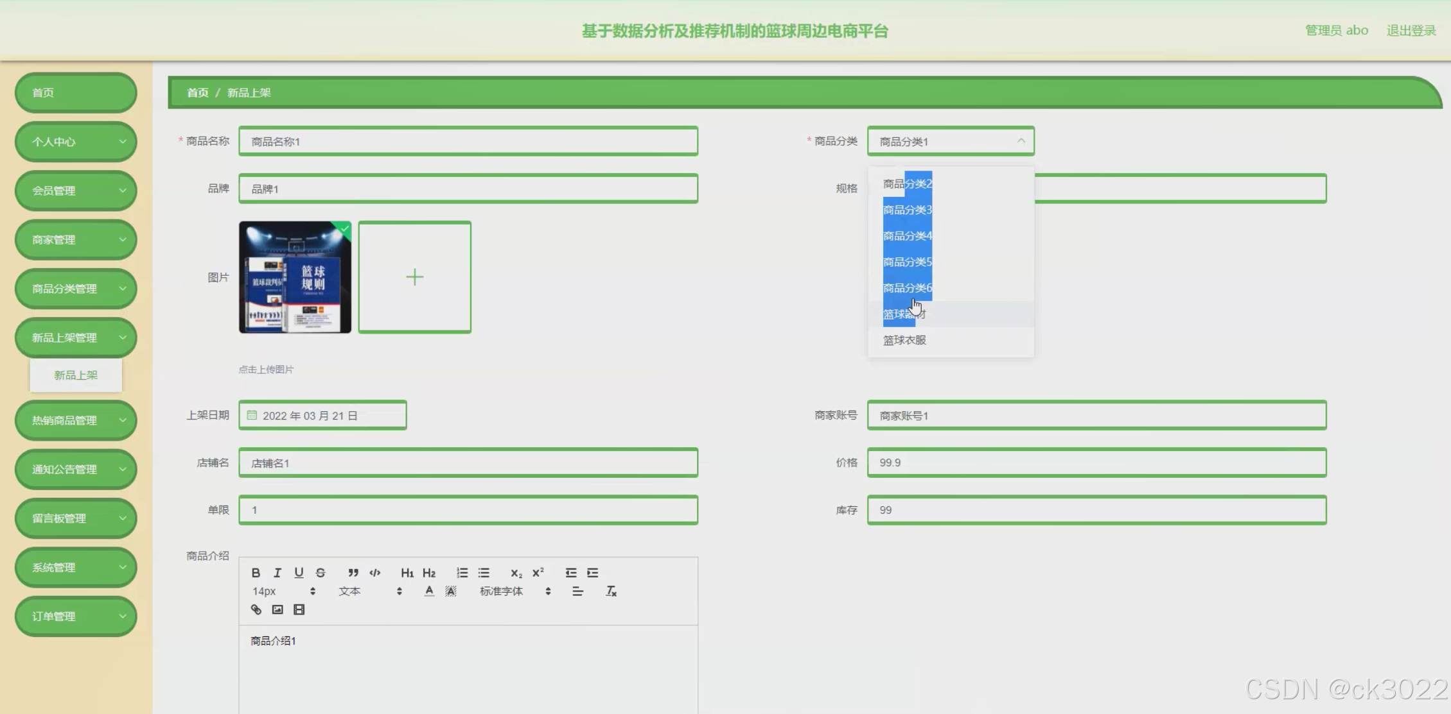Expand the 订单管理 sidebar menu
1451x714 pixels.
[x=76, y=616]
